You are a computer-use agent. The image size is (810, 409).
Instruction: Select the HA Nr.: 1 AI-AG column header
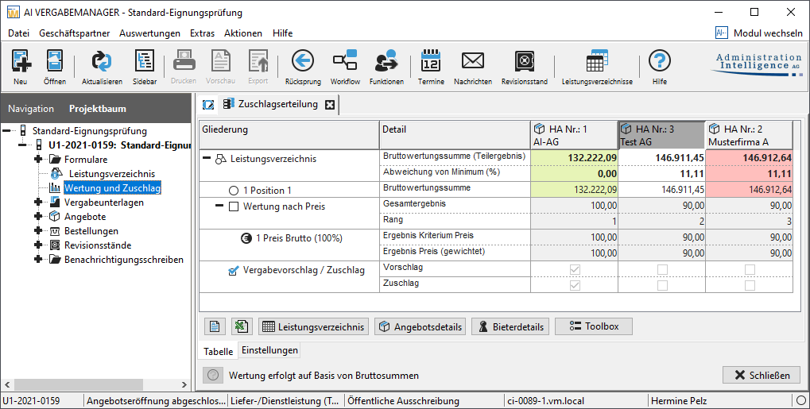pos(575,135)
